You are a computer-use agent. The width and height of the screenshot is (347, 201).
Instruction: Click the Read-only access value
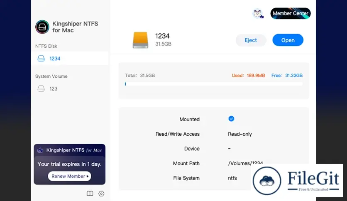[240, 134]
